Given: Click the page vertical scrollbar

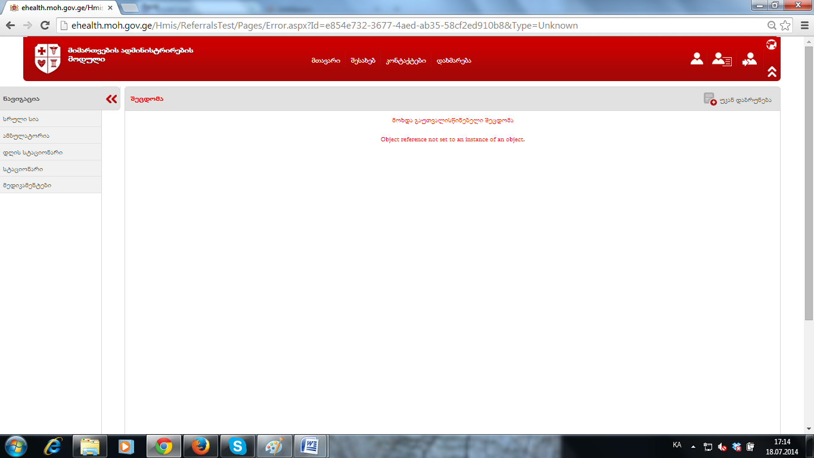Looking at the screenshot, I should pyautogui.click(x=809, y=179).
